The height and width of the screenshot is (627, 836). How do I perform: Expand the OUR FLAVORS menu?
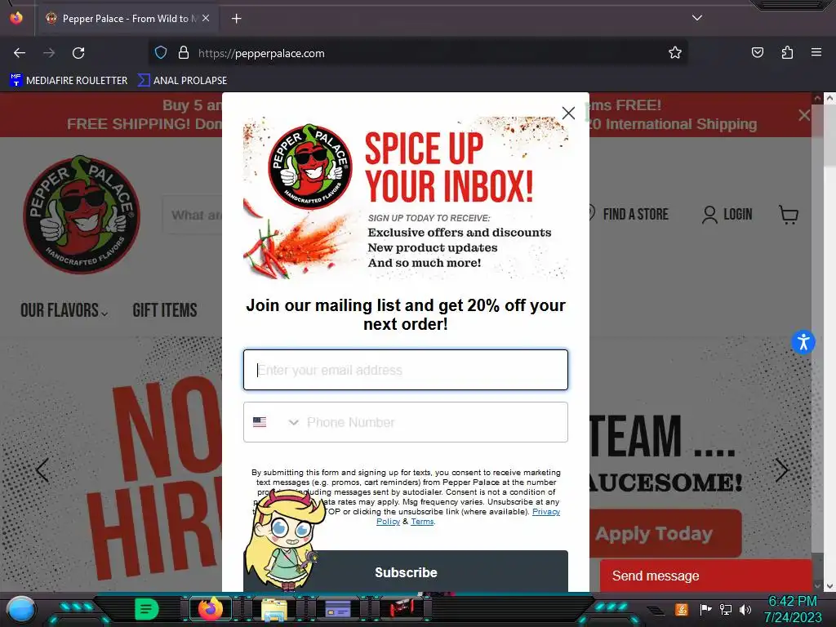[64, 310]
